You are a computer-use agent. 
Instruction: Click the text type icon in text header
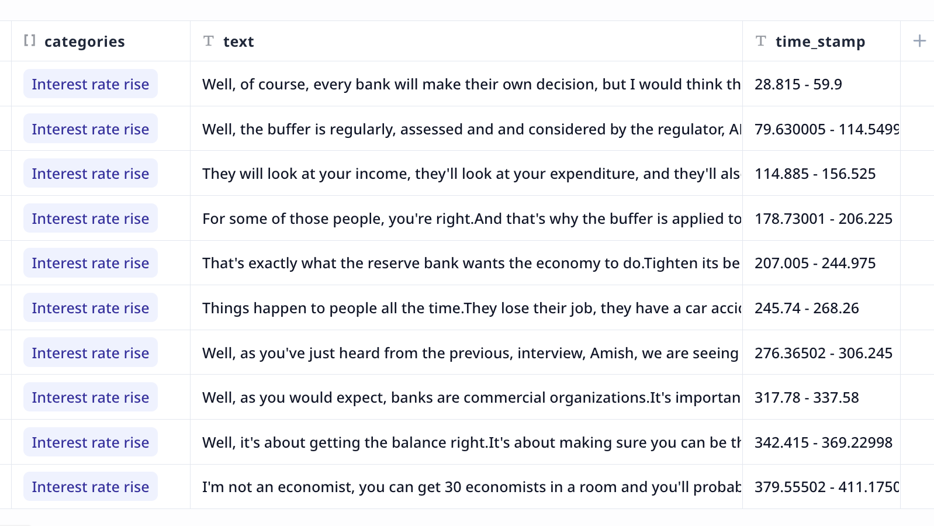208,40
